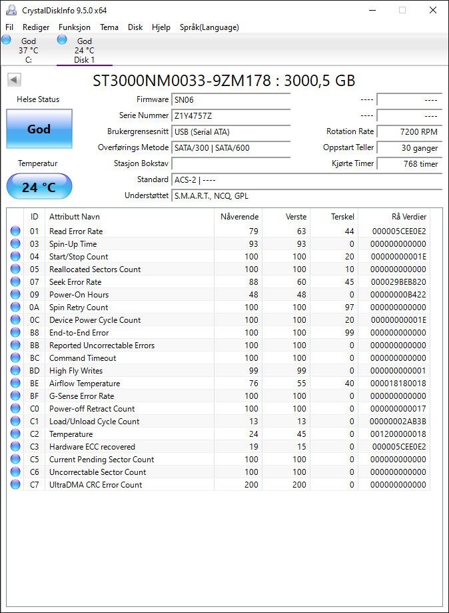Screen dimensions: 449x613
Task: Click the Temperatur label above 24 °C
Action: 38,163
